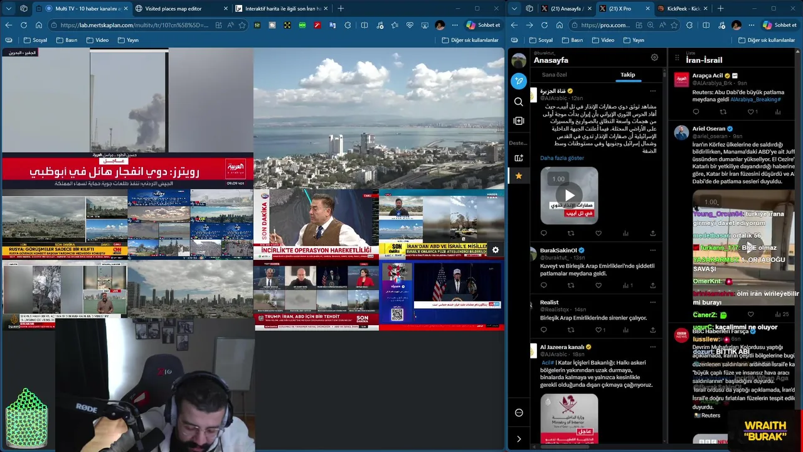Expand Diğer sık kullanılanlar in left browser
Viewport: 803px width, 452px height.
pyautogui.click(x=470, y=40)
